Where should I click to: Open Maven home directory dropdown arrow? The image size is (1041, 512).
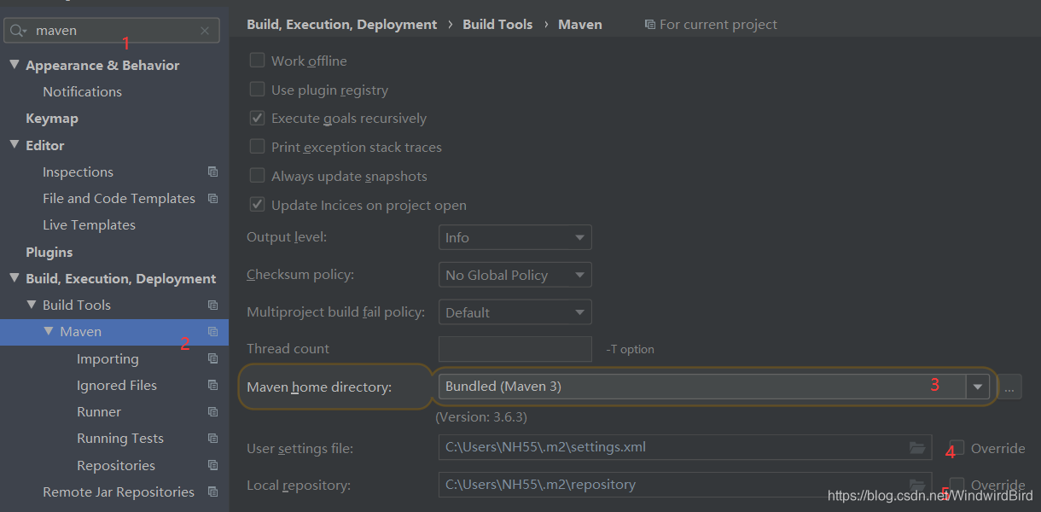coord(977,387)
